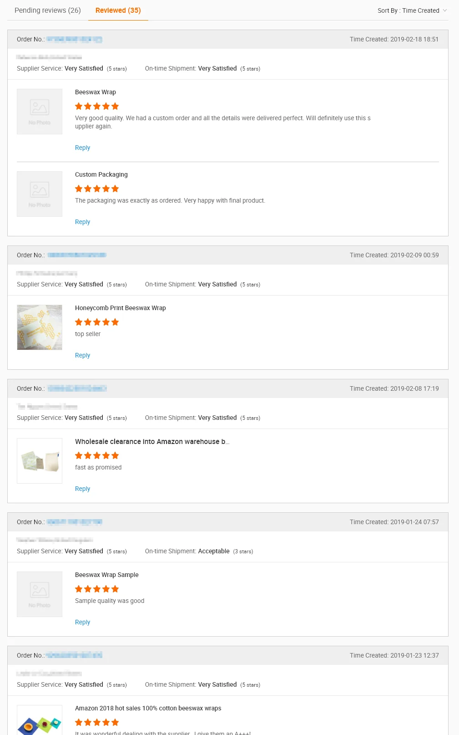Reply to the Honeycomb Print Beeswax Wrap review

click(82, 355)
